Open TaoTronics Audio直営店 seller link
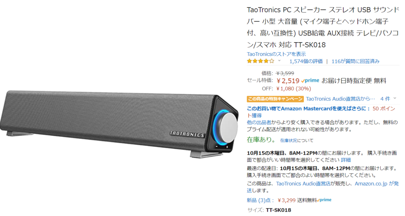 [x=303, y=184]
